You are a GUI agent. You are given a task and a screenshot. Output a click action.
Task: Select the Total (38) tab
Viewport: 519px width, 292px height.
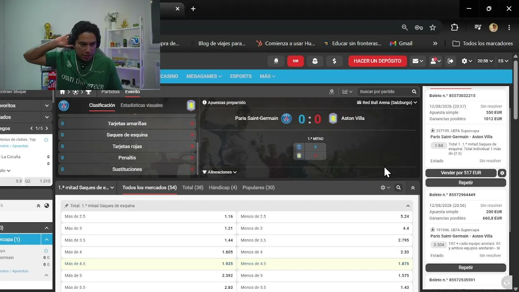[x=193, y=188]
